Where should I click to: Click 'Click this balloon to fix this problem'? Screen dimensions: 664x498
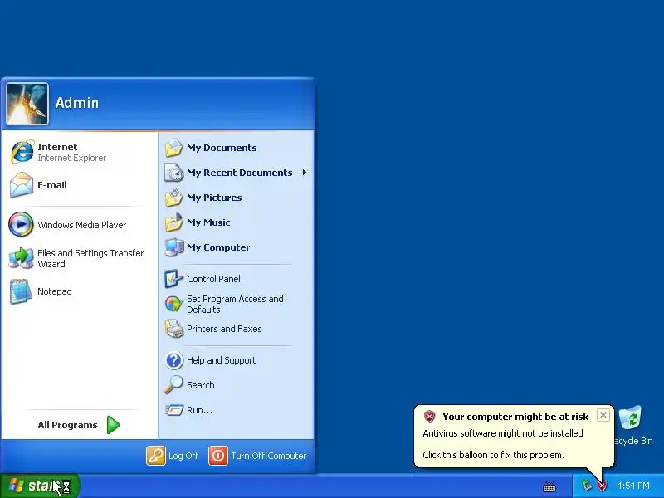493,455
